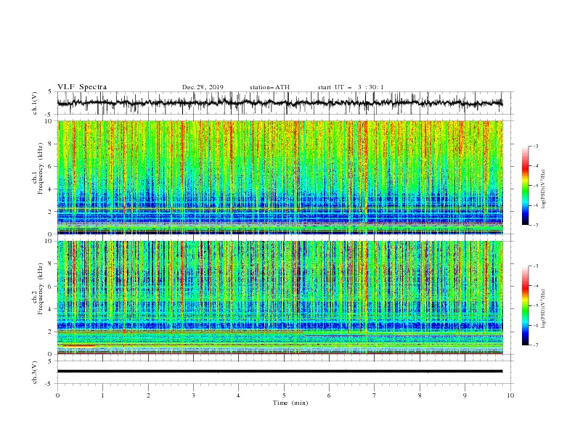Click the "0" tick on time axis

click(57, 395)
